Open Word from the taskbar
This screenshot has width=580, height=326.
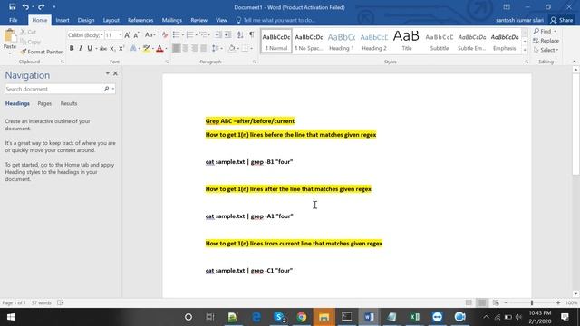[x=369, y=317]
